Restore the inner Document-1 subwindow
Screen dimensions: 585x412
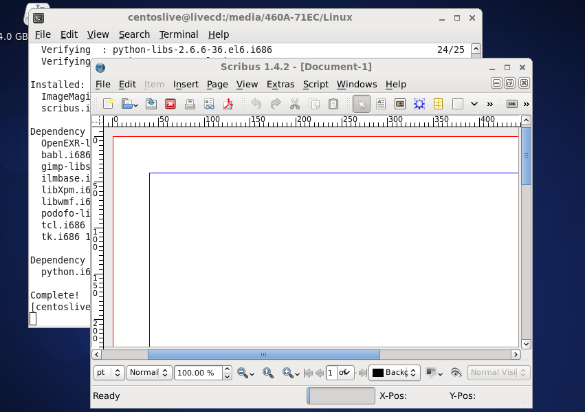tap(510, 83)
